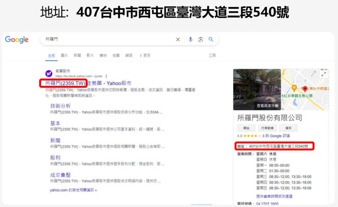Image resolution: width=338 pixels, height=207 pixels.
Task: Click the 提供營業時間修改建議 link
Action: [274, 196]
